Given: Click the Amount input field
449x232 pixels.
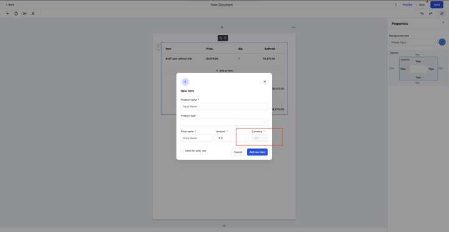Looking at the screenshot, I should (232, 138).
